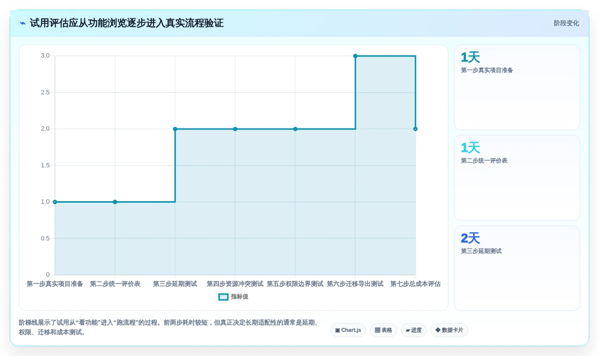599x356 pixels.
Task: Click the lightning icon beside the title
Action: [x=23, y=23]
